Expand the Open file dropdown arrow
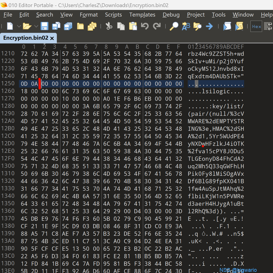The height and width of the screenshot is (273, 273). pos(36,26)
